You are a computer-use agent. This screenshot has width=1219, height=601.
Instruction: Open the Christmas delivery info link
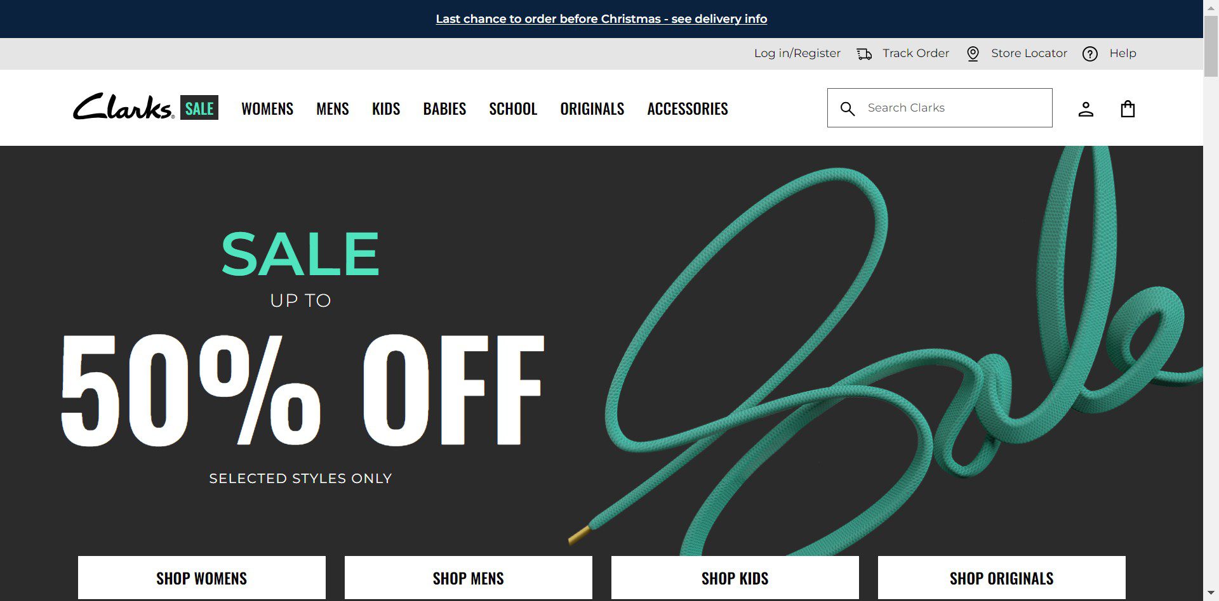(x=601, y=19)
